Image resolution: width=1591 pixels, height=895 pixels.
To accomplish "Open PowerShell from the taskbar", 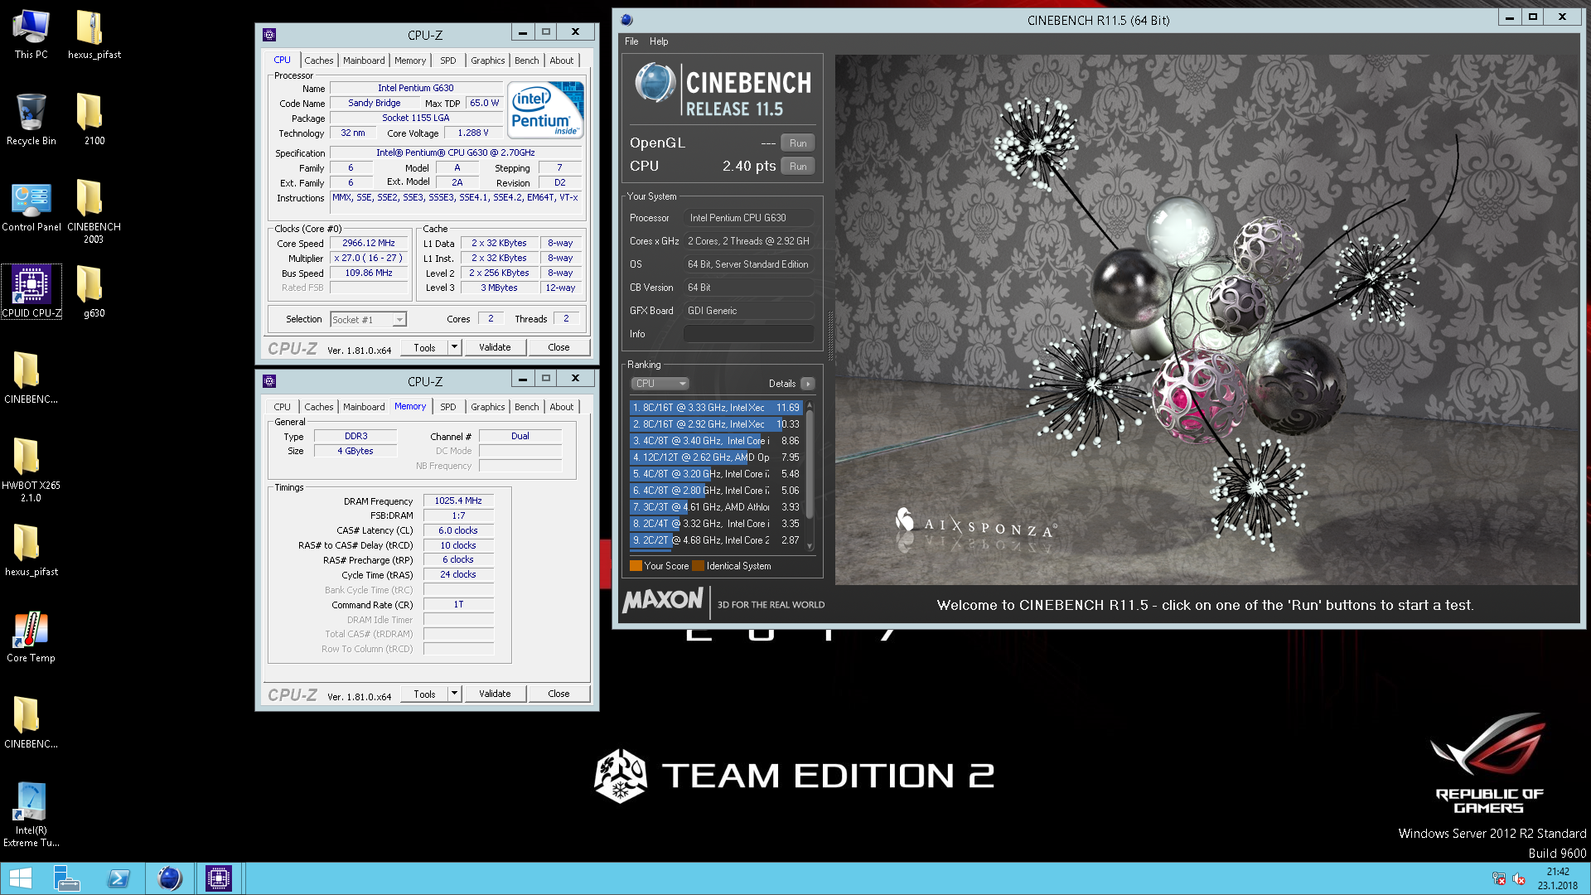I will [x=118, y=878].
